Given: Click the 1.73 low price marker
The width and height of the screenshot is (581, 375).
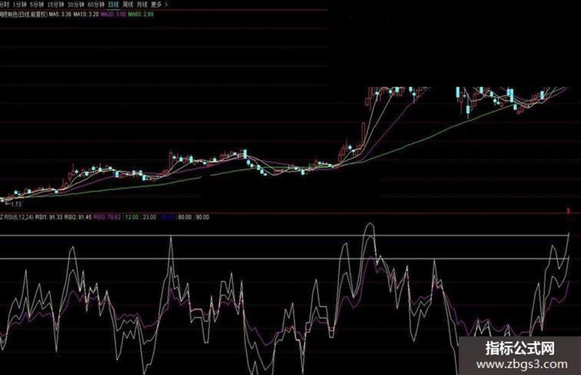Looking at the screenshot, I should click(14, 204).
